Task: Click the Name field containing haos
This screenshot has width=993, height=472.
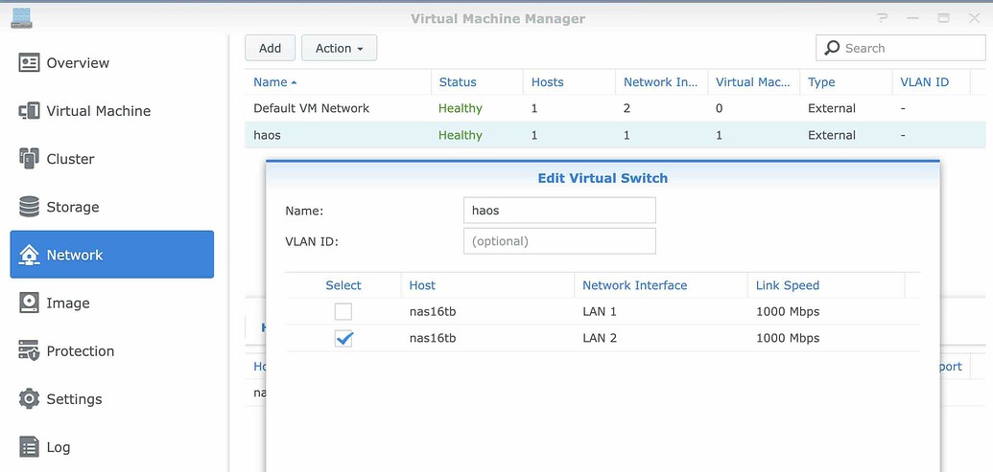Action: tap(560, 211)
